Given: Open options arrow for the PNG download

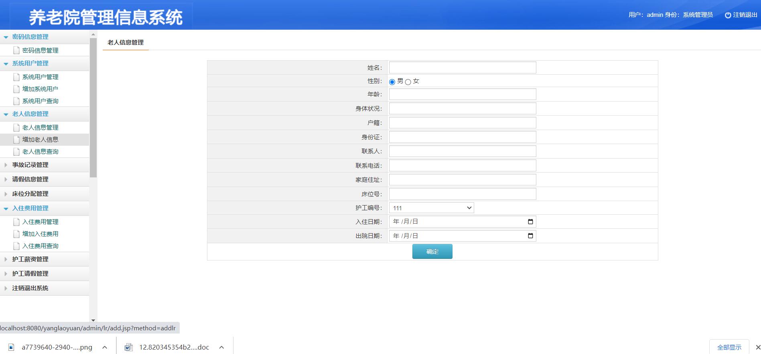Looking at the screenshot, I should (x=105, y=347).
